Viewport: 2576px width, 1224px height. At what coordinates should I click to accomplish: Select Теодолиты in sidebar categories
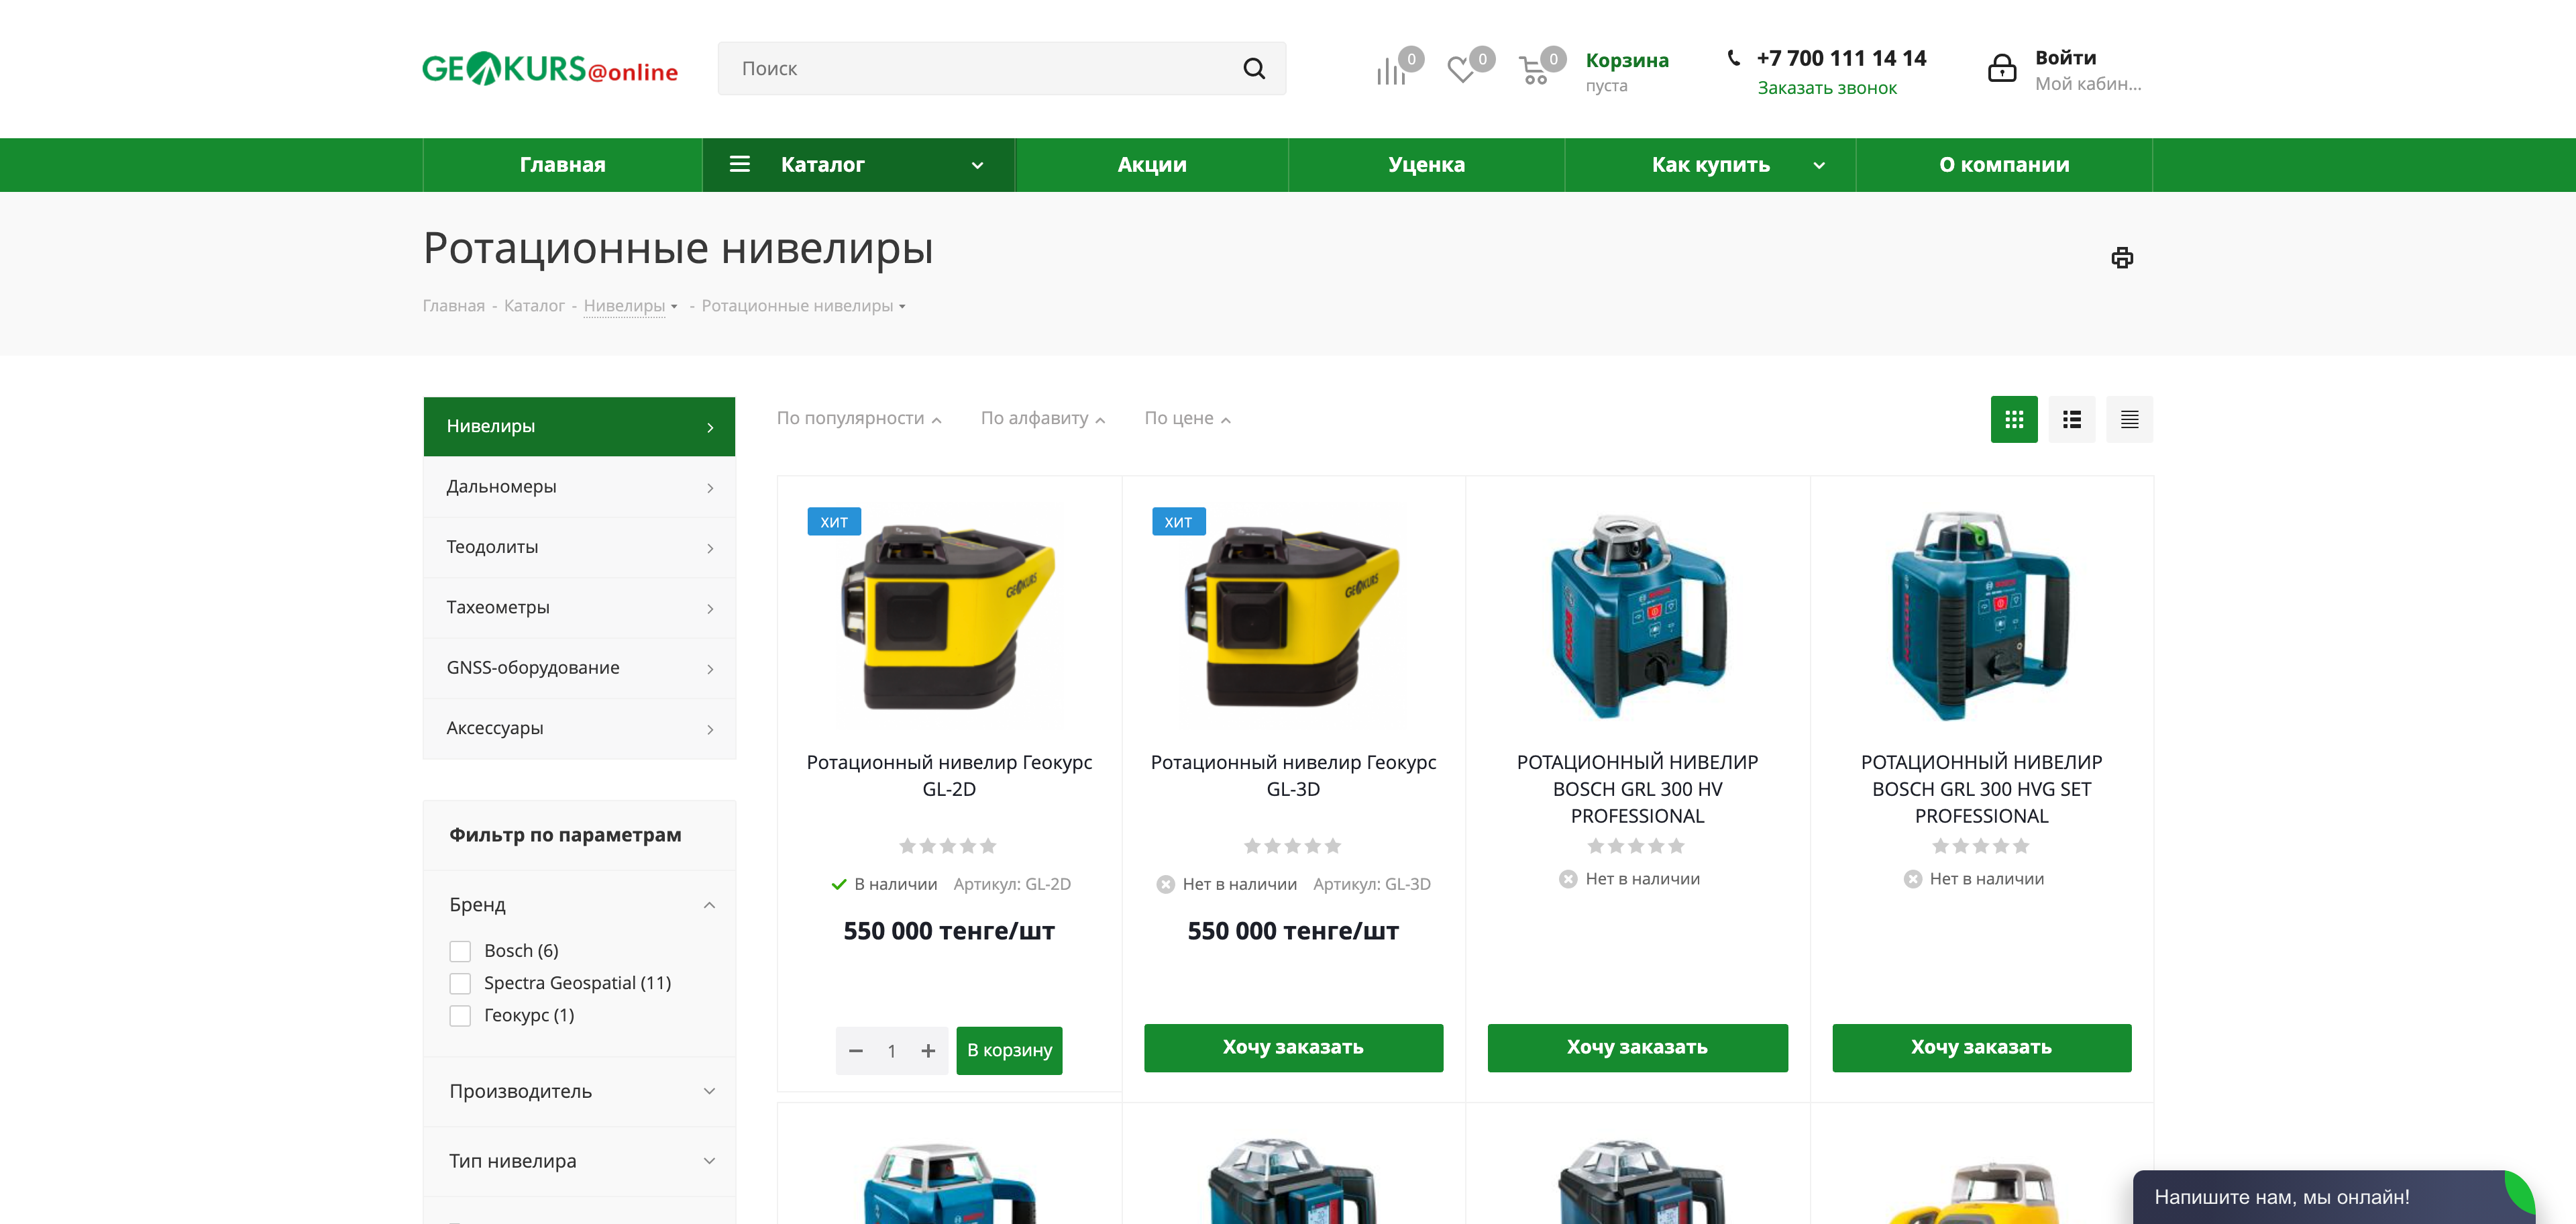click(579, 547)
